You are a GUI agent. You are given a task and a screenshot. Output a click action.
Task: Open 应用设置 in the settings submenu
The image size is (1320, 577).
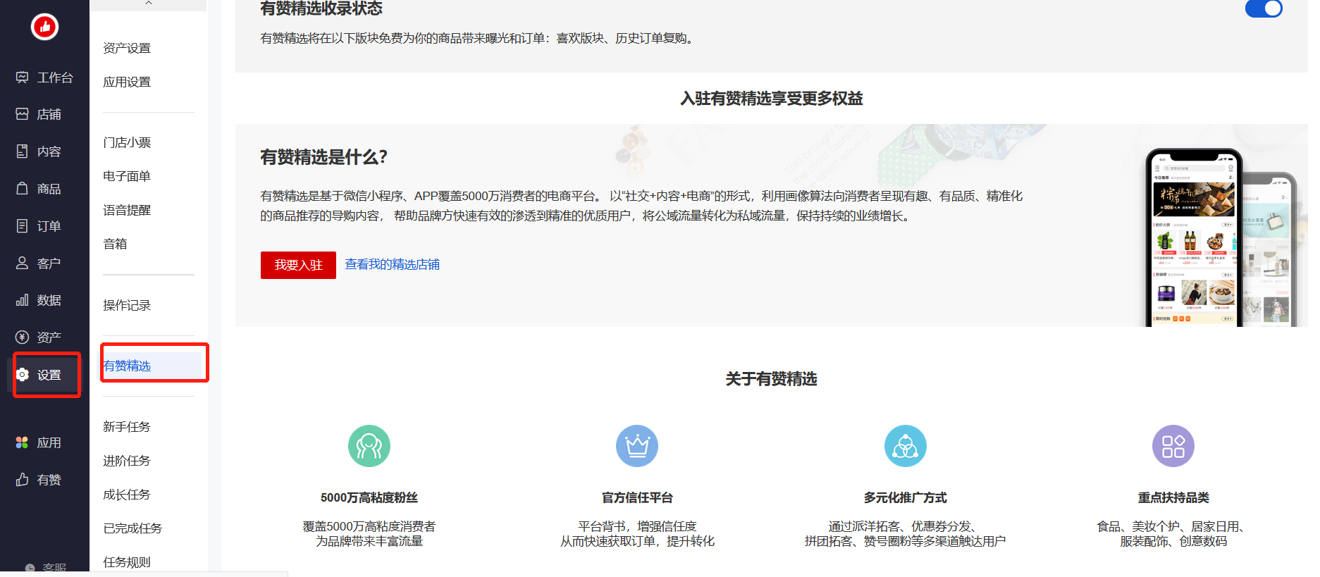pyautogui.click(x=127, y=82)
